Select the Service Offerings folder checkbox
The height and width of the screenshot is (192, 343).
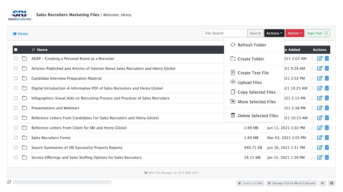click(16, 157)
